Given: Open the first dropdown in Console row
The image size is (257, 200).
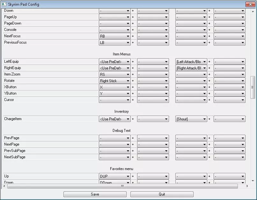Looking at the screenshot, I should 114,30.
